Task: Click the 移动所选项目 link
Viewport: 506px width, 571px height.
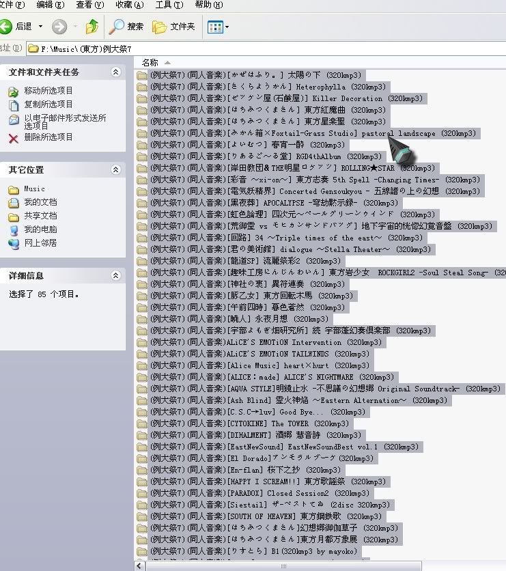Action: pos(48,91)
